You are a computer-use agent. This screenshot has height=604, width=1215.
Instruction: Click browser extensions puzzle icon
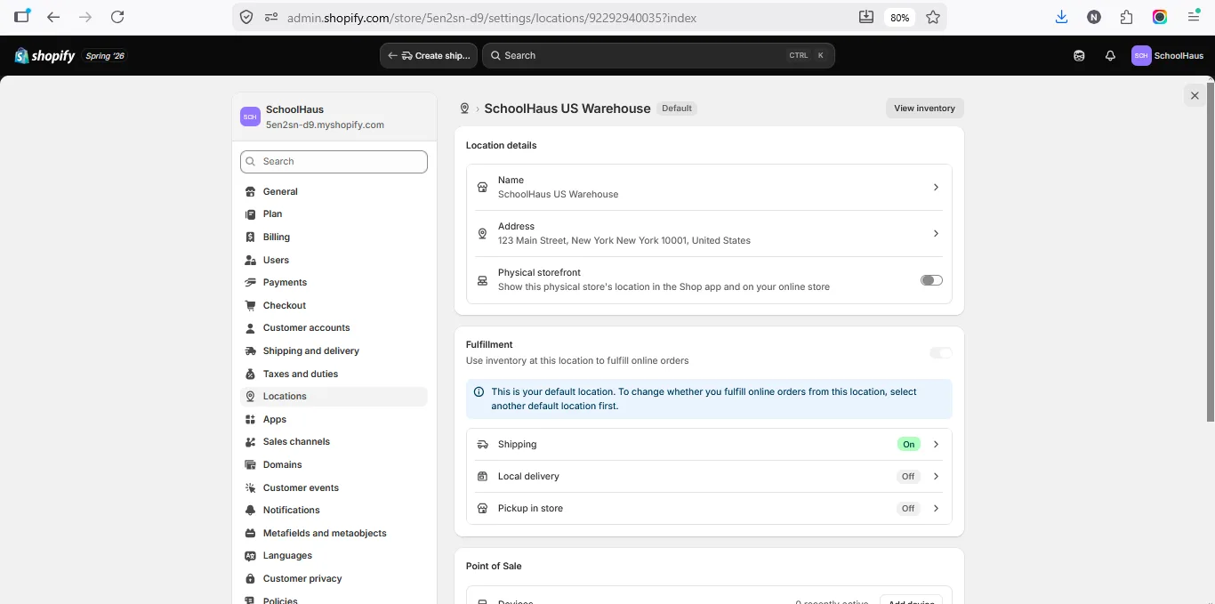point(1127,17)
